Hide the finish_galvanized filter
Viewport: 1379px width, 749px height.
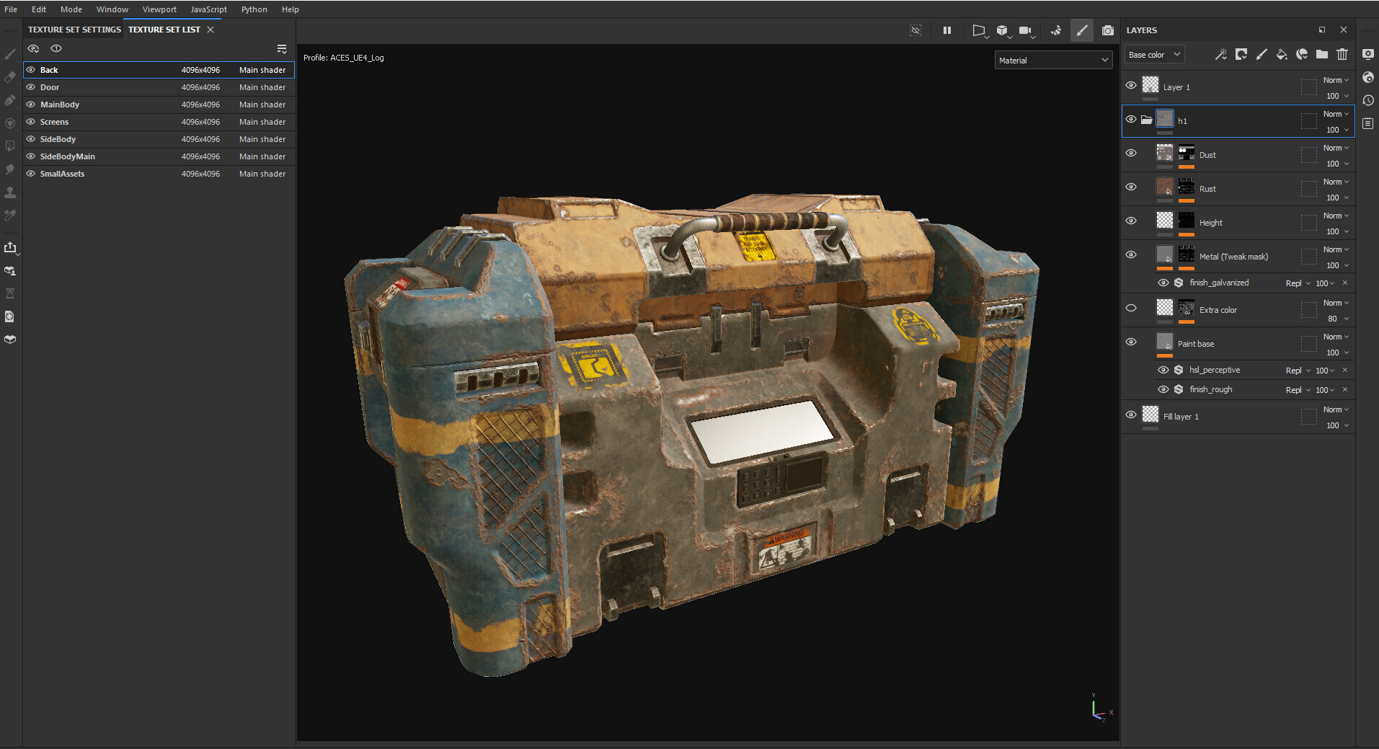pos(1164,283)
